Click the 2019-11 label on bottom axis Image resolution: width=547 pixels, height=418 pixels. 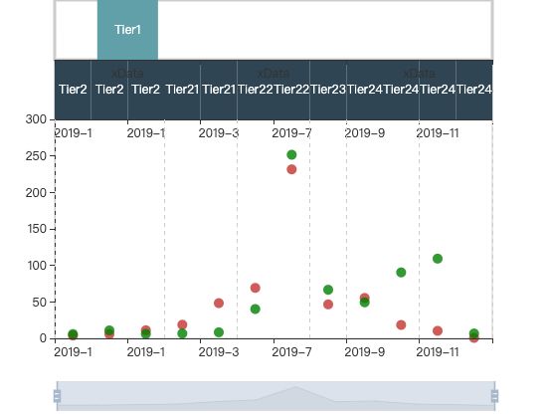[x=438, y=352]
